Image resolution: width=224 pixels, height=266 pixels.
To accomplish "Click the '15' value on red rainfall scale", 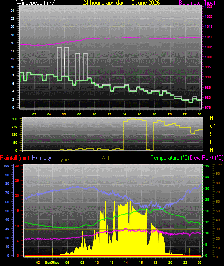I will pos(17,211).
